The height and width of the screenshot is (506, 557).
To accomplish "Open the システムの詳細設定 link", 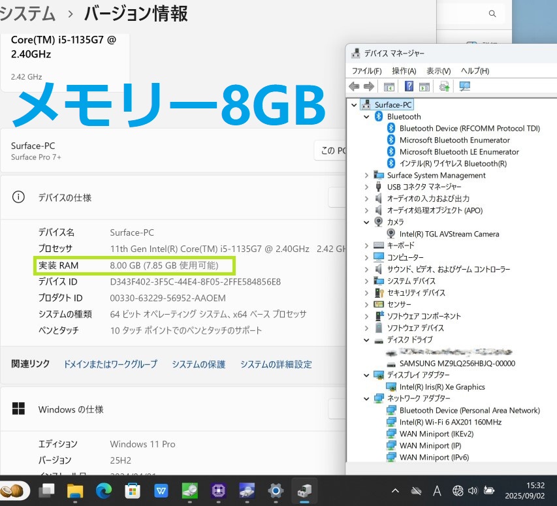I will tap(276, 364).
